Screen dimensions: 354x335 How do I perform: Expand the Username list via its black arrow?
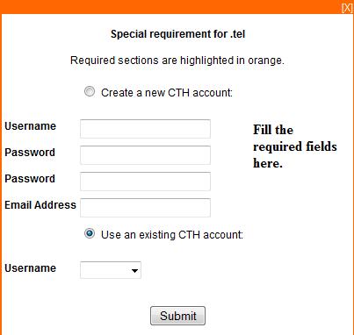click(134, 271)
